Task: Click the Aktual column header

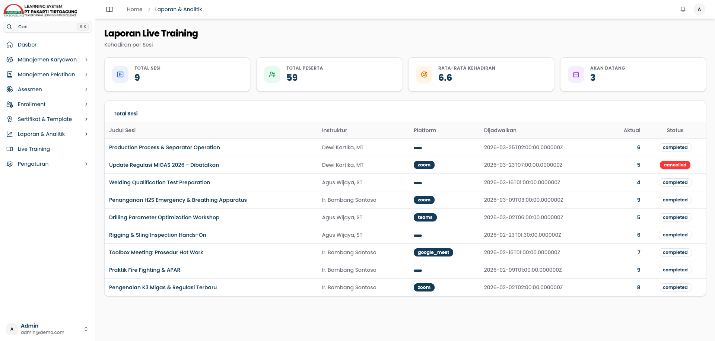Action: [x=632, y=130]
